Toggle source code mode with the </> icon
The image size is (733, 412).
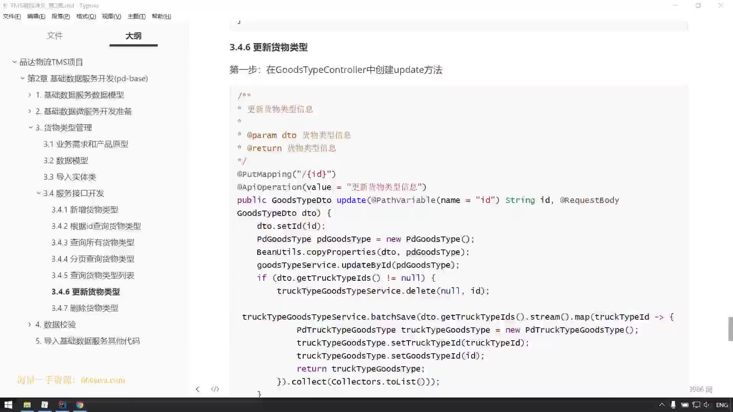click(215, 389)
